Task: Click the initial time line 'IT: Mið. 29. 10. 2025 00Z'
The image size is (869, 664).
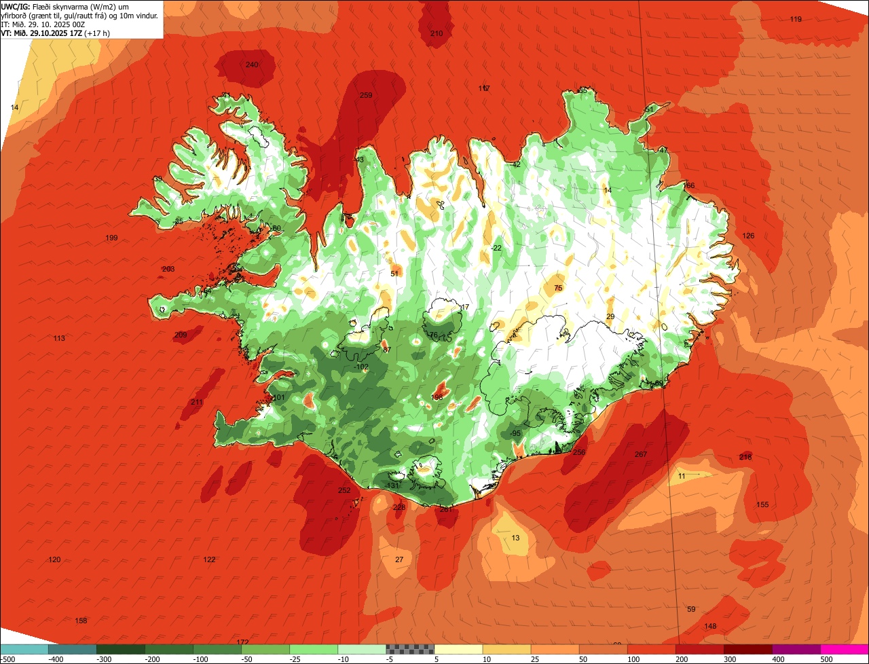Action: click(x=42, y=24)
